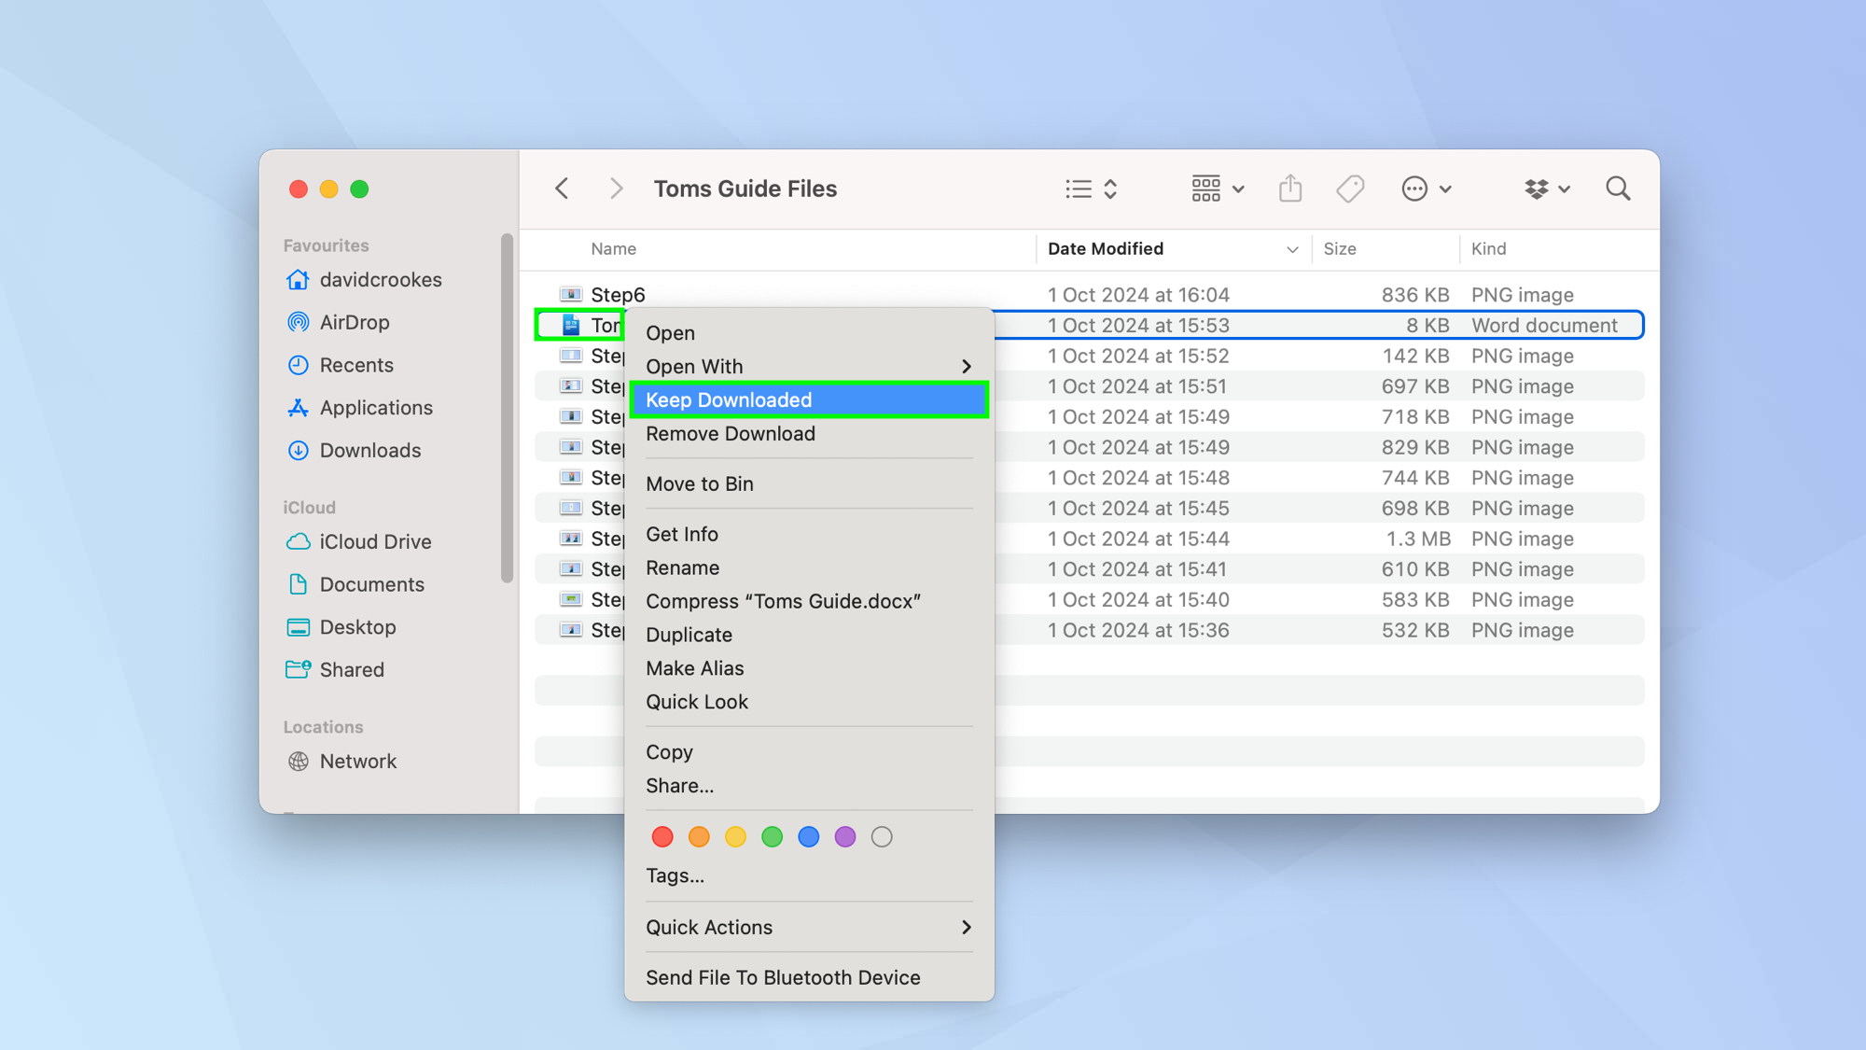Open the Dropbox toolbar menu in Finder

1545,189
